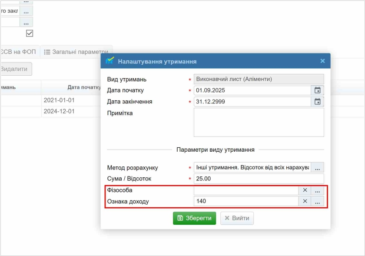Open Метод розрахунку selection list
Screen dimensions: 365x256
pos(318,168)
